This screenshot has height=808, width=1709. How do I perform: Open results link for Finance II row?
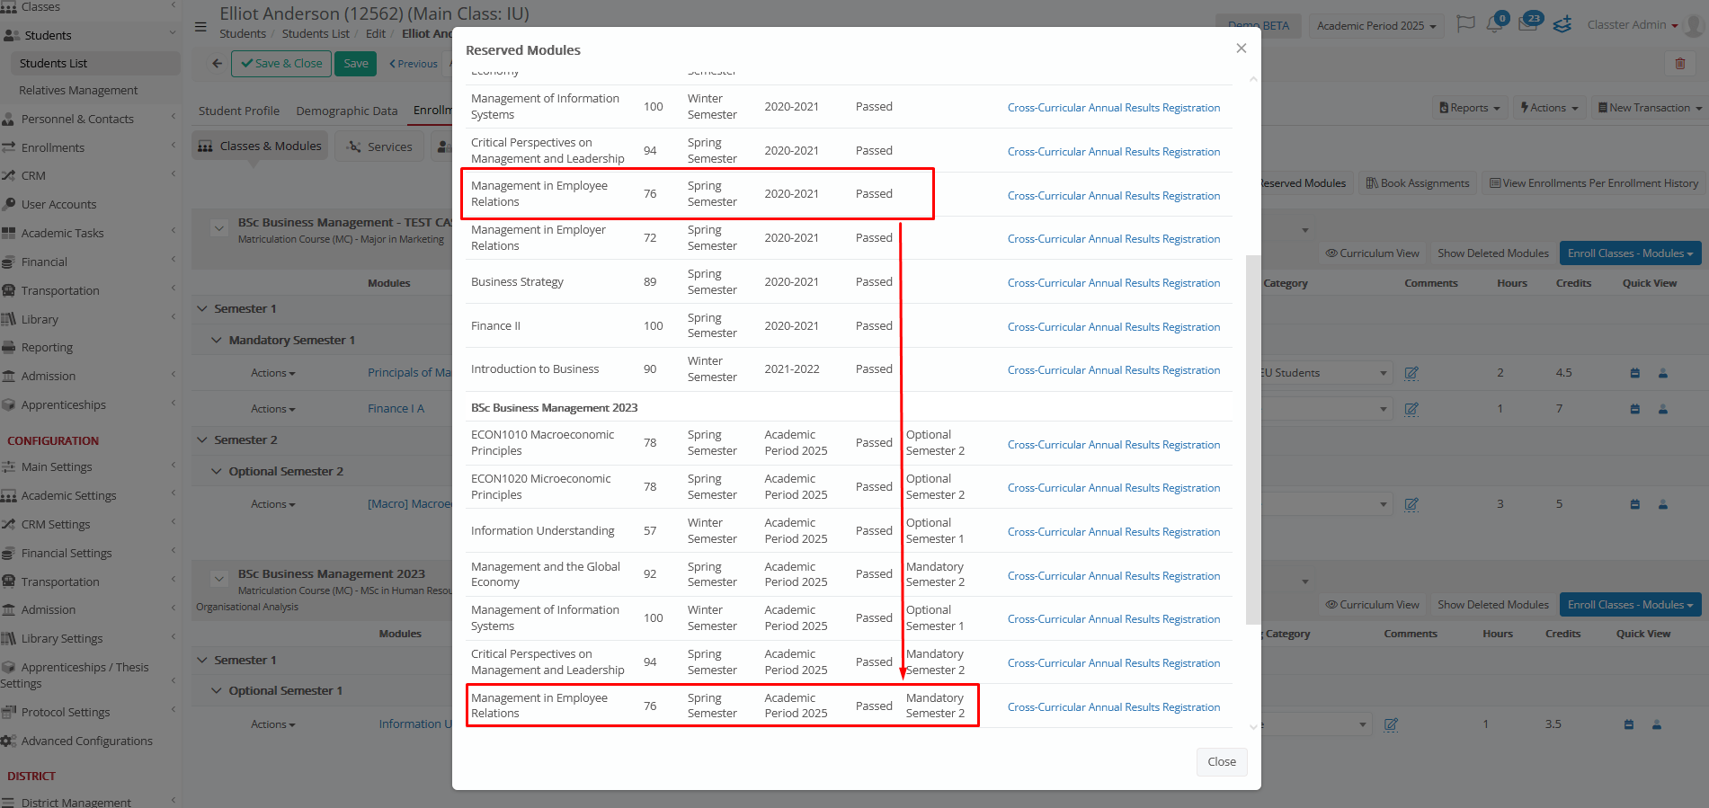1113,327
